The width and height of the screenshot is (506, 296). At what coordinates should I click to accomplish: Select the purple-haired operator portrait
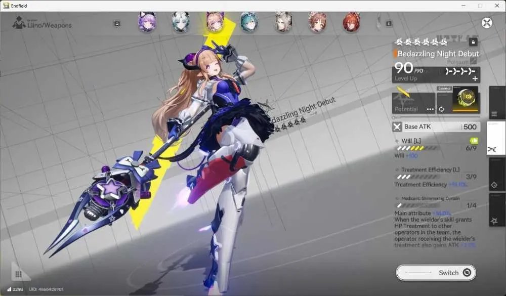pos(147,22)
